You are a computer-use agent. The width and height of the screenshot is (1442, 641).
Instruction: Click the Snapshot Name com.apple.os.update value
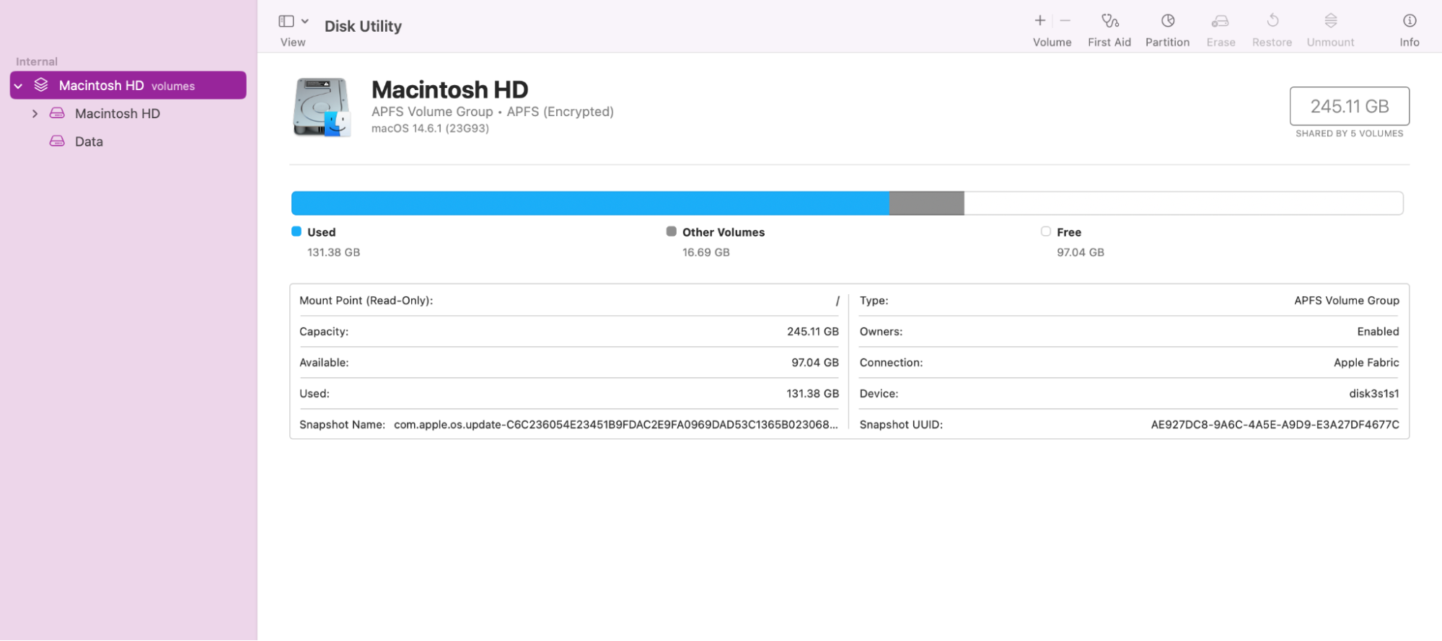(616, 425)
